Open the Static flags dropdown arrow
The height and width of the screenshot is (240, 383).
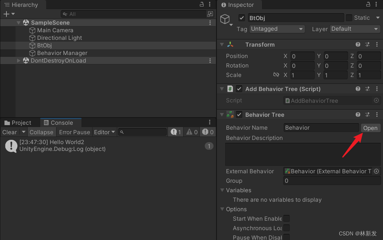tap(378, 17)
